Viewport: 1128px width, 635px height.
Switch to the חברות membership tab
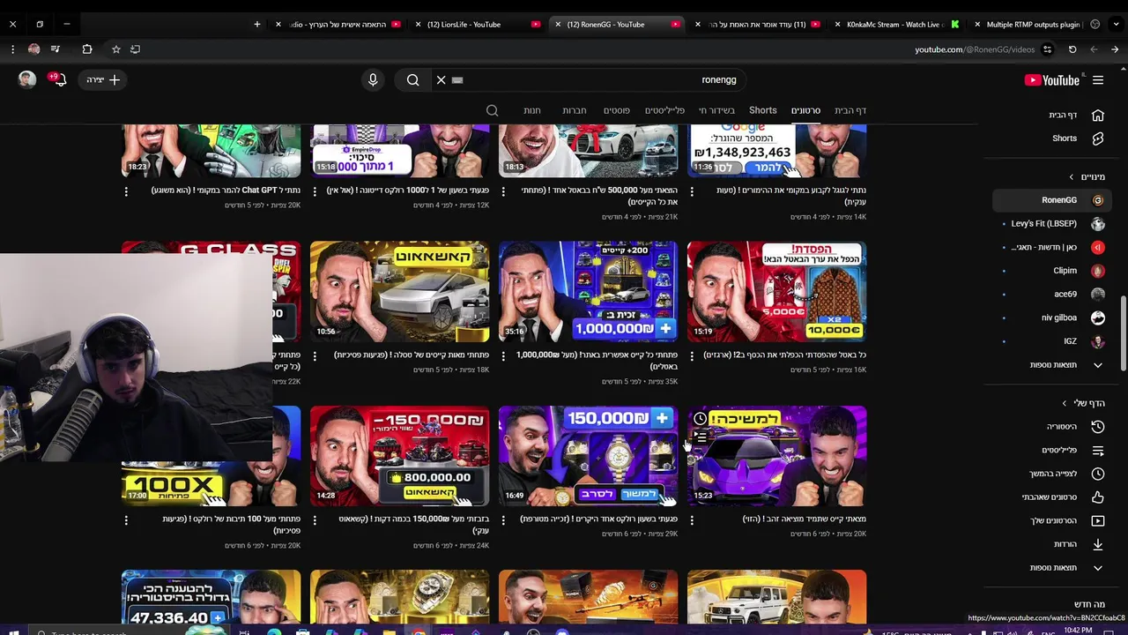(x=575, y=110)
